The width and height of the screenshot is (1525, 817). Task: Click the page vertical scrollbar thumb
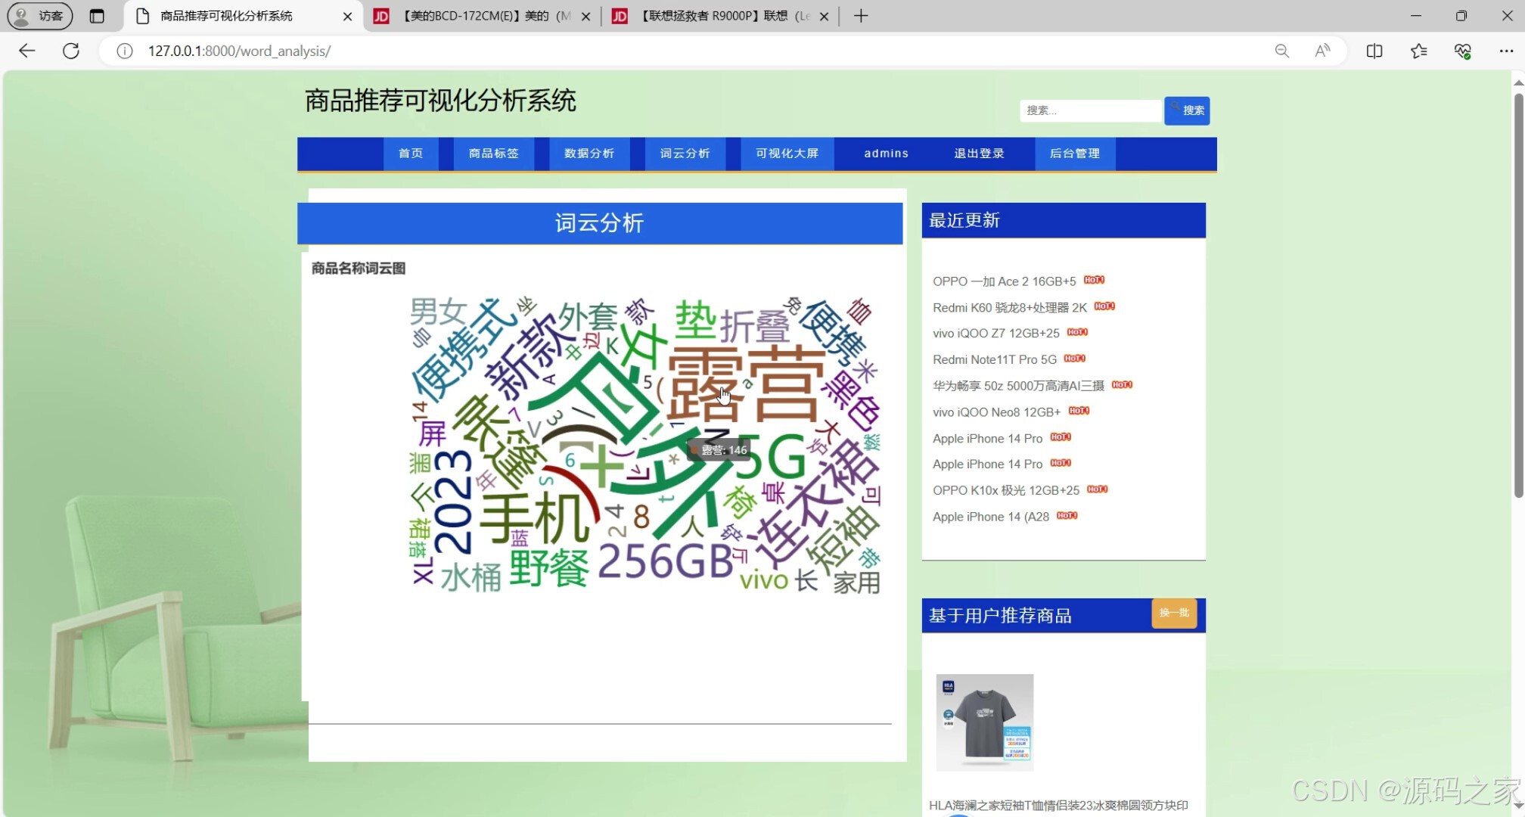[1518, 295]
